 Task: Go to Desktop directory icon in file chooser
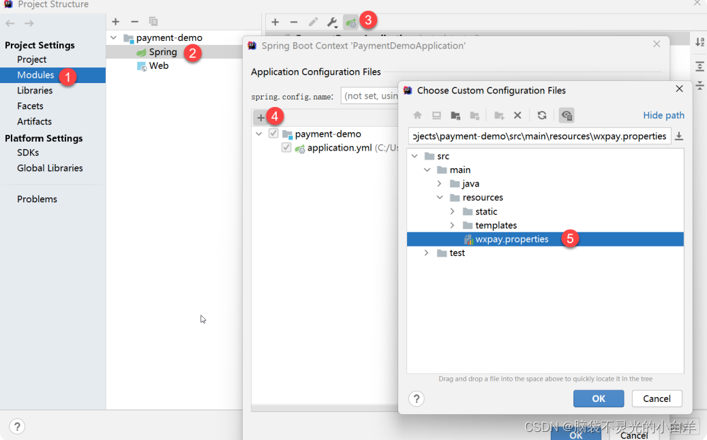(436, 115)
